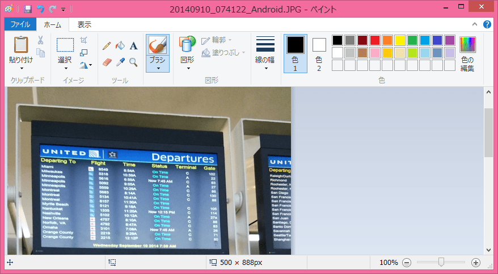Click the Line width icon

(265, 44)
